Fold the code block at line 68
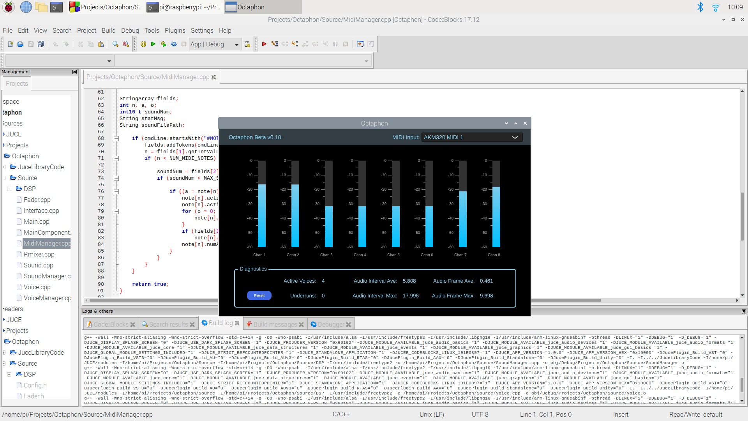This screenshot has height=421, width=748. tap(116, 138)
